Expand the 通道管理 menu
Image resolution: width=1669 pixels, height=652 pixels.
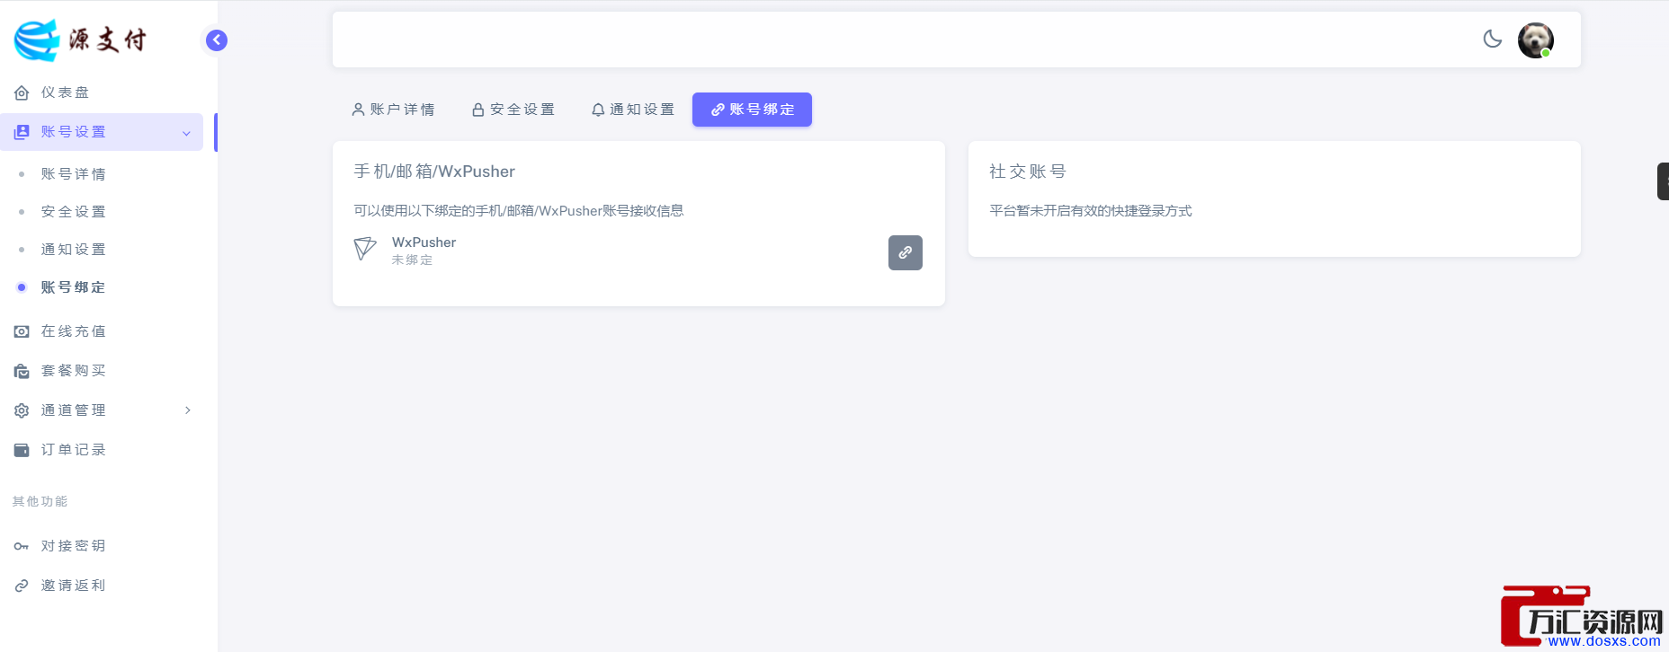(x=102, y=410)
